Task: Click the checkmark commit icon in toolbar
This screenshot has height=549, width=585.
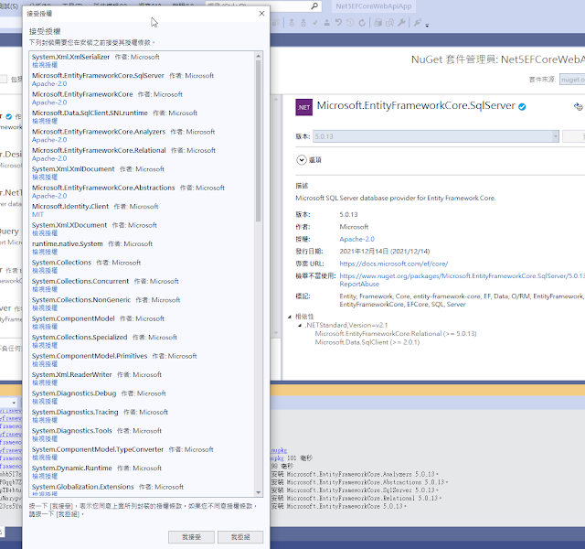Action: tap(315, 23)
